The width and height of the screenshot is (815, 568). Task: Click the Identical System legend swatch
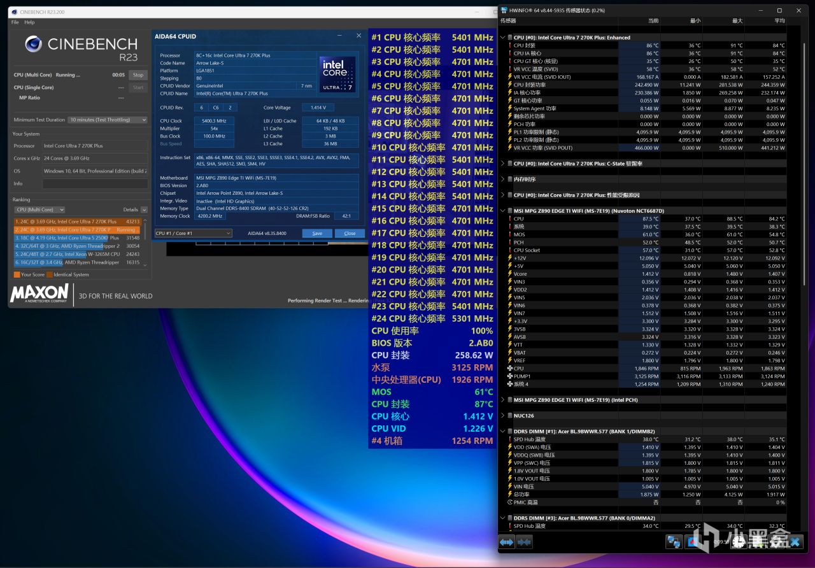[x=49, y=274]
